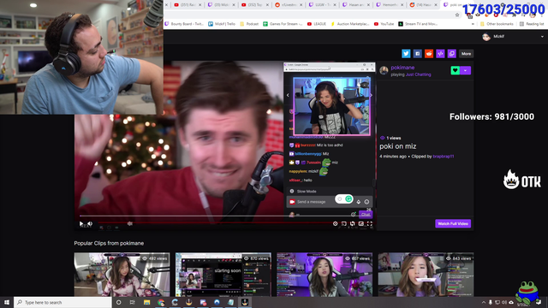The width and height of the screenshot is (548, 308).
Task: Open popular clip with 870 views
Action: point(223,275)
